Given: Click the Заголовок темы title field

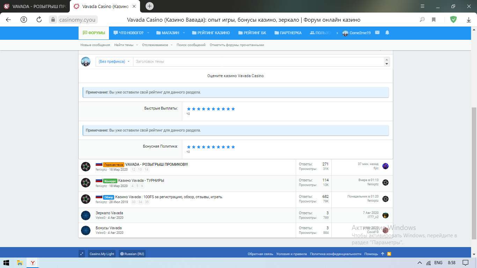Looking at the screenshot, I should click(x=259, y=61).
